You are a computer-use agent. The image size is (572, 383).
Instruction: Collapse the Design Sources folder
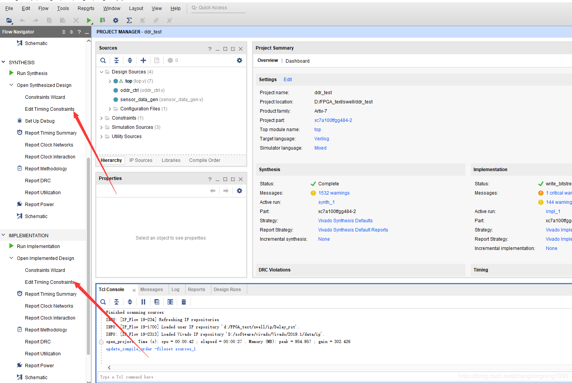(x=101, y=72)
